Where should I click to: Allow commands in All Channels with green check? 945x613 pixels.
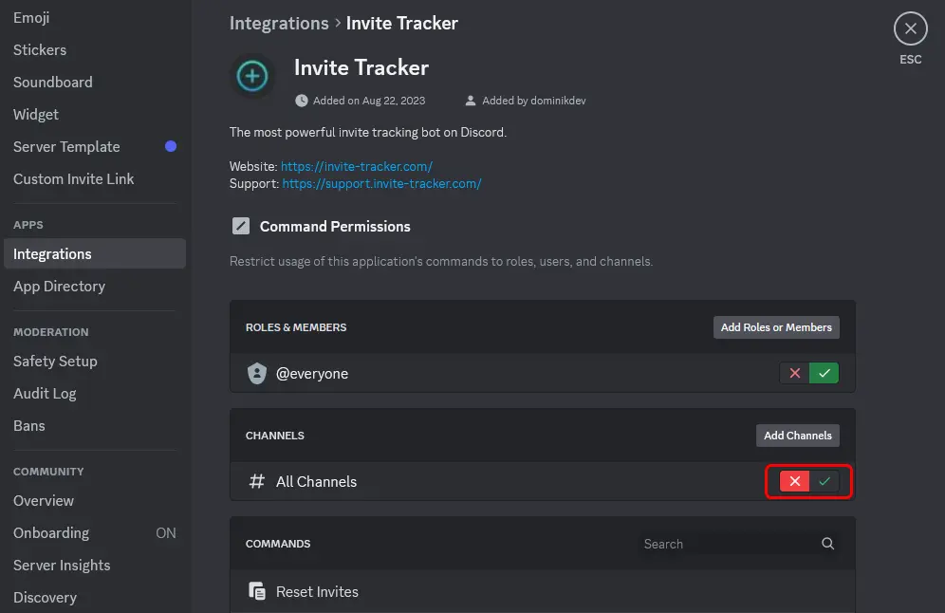(824, 481)
